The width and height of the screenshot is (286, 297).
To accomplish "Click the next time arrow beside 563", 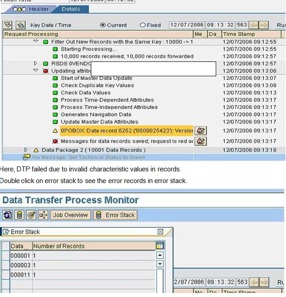I will (x=264, y=25).
